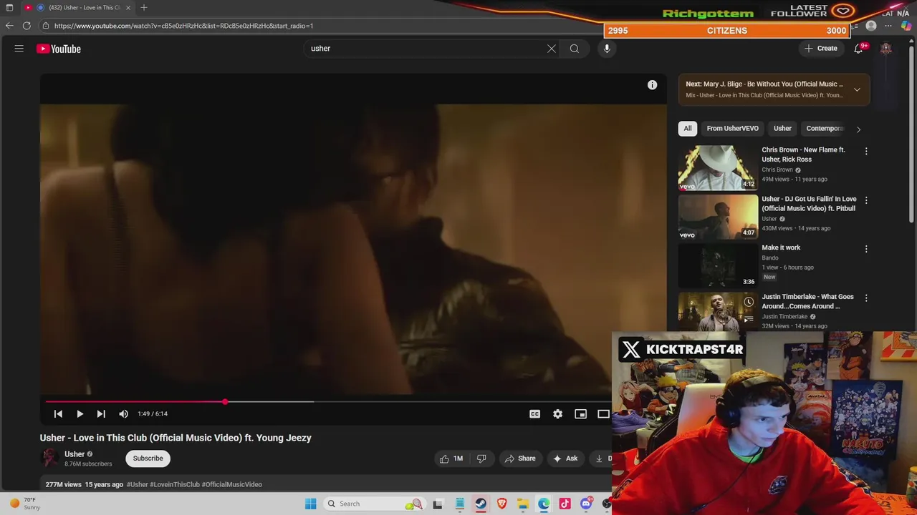Open the Ask AI button
Screen dimensions: 917x515
coord(565,458)
